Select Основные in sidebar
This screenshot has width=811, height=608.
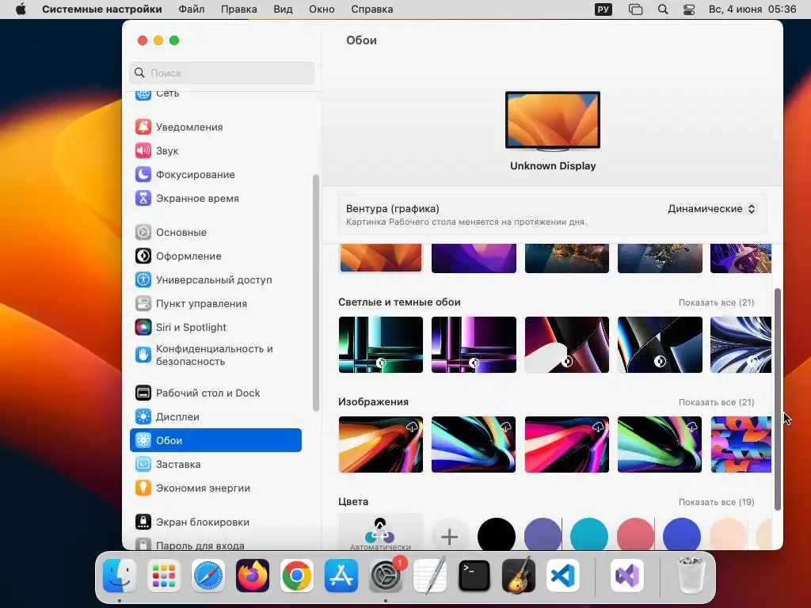tap(215, 233)
